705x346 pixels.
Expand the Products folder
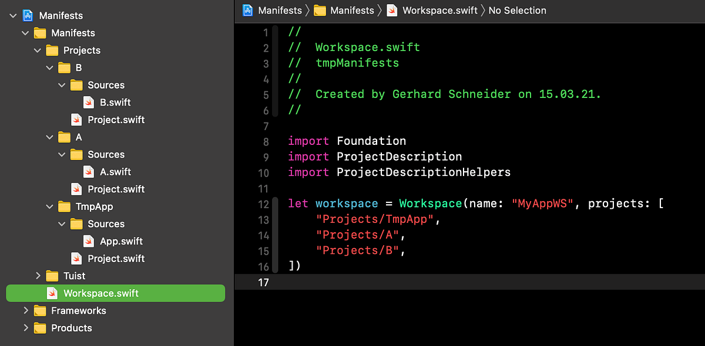click(x=25, y=328)
